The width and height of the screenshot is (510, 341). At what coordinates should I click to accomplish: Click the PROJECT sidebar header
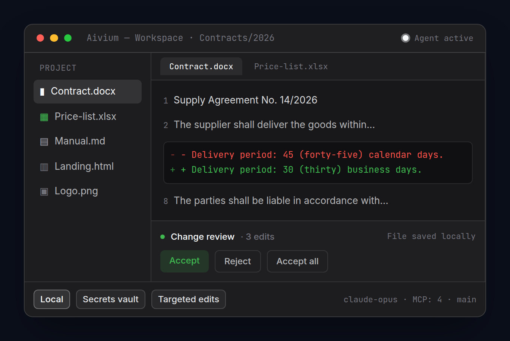[58, 68]
